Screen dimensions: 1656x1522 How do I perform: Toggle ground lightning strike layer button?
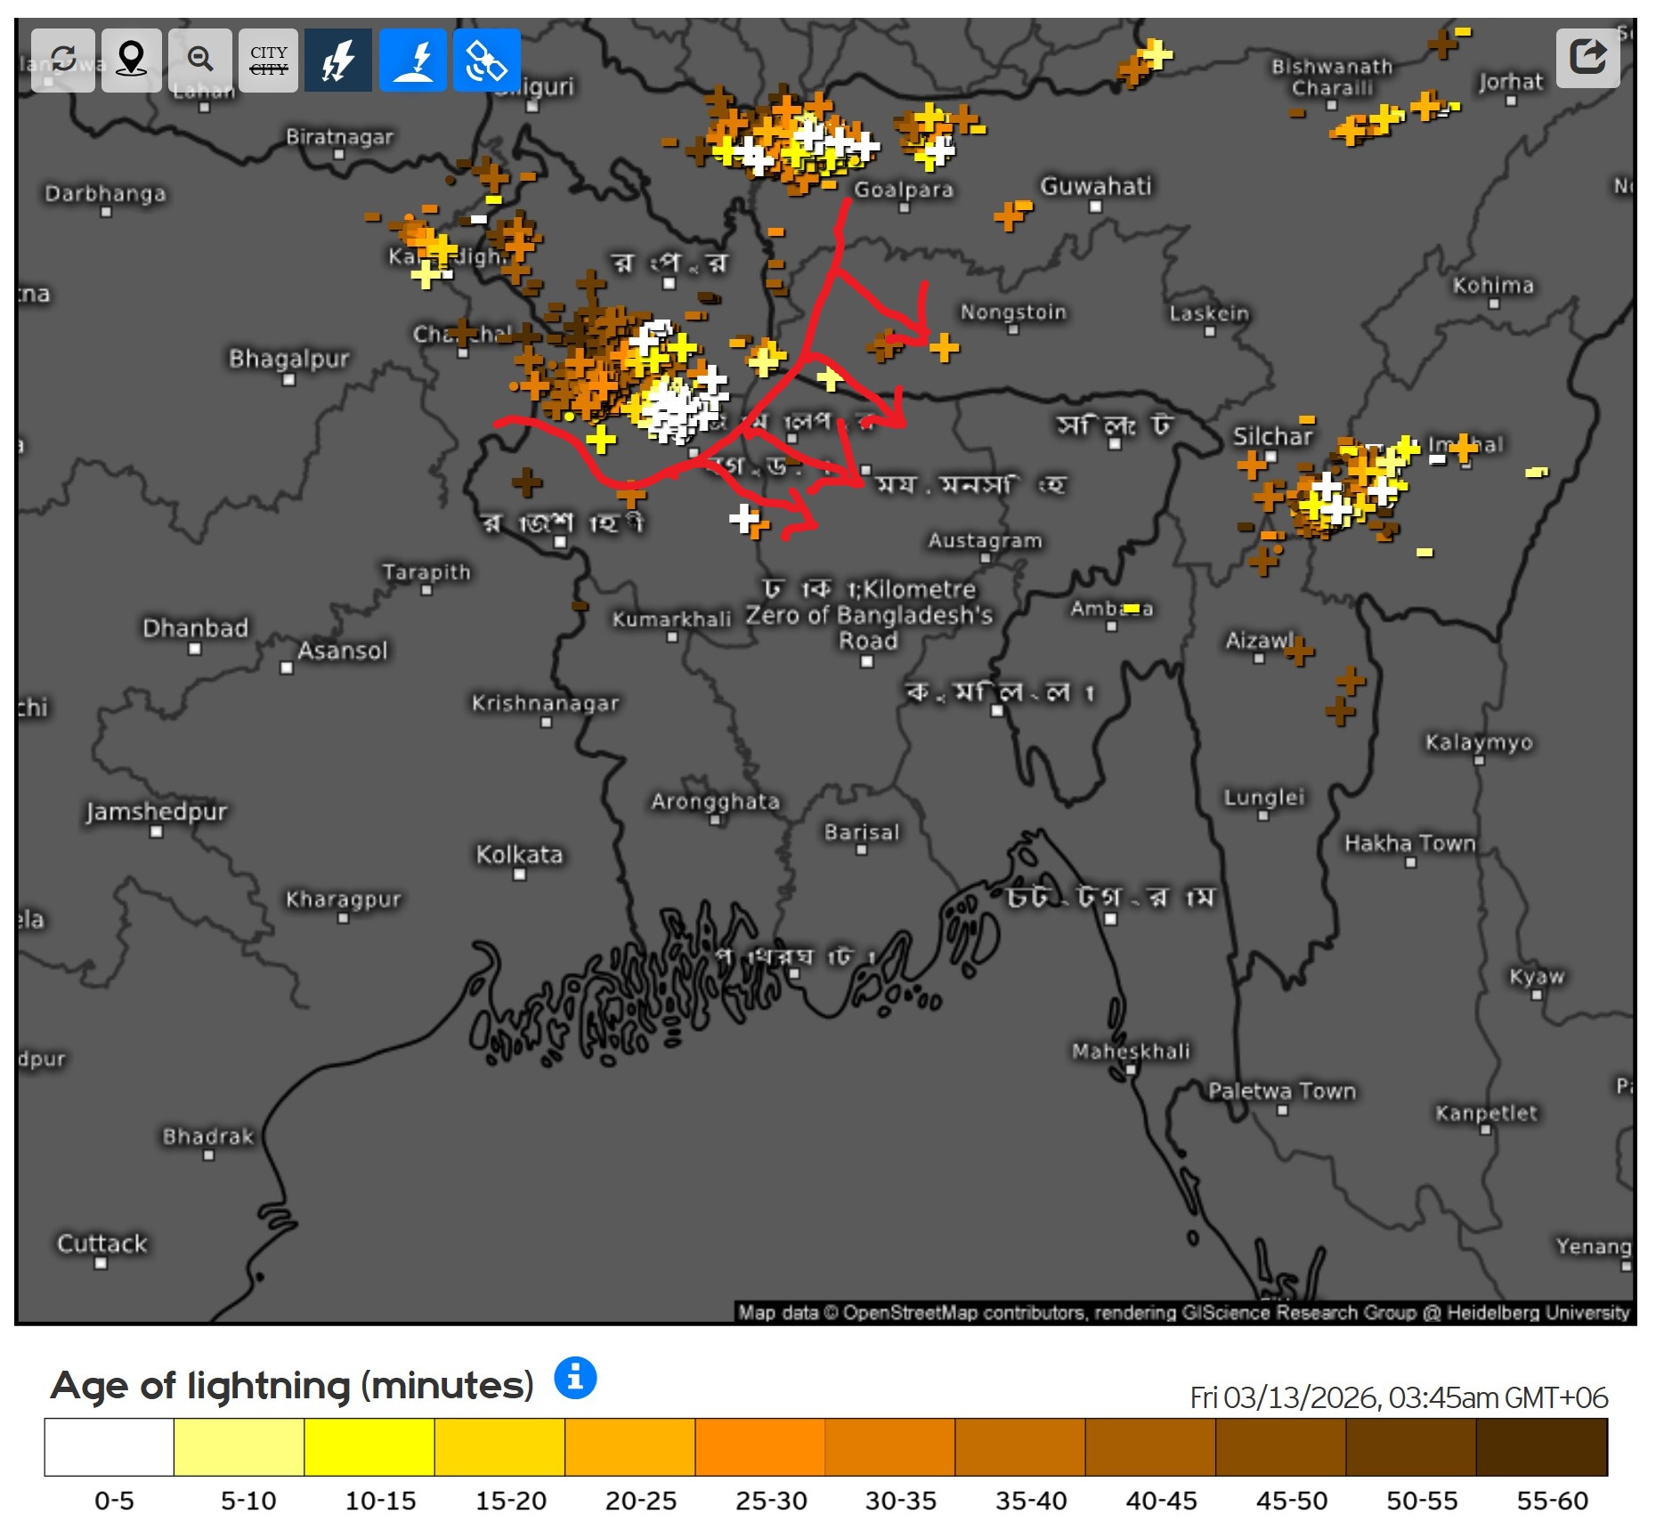[413, 60]
